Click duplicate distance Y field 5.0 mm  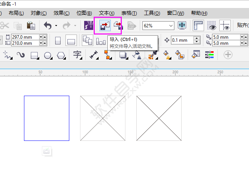pos(226,43)
